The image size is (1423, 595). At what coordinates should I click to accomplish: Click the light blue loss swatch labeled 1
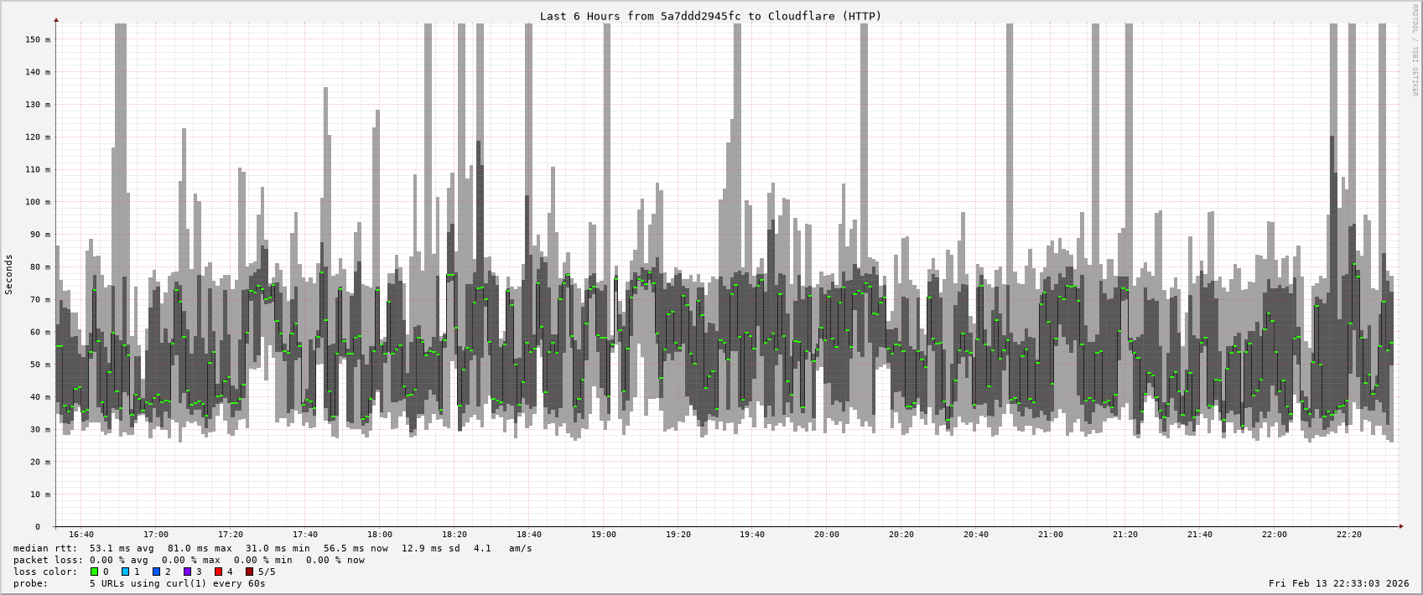tap(125, 572)
